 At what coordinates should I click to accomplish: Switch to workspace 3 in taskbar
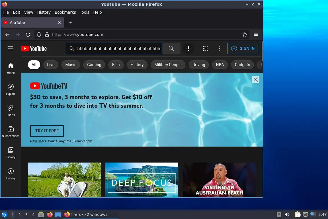click(26, 215)
